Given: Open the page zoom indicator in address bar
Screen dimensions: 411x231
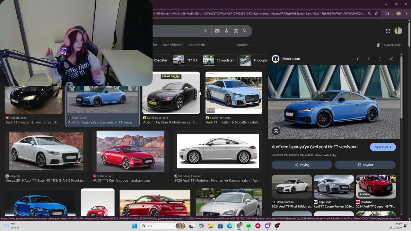Looking at the screenshot, I should 369,13.
